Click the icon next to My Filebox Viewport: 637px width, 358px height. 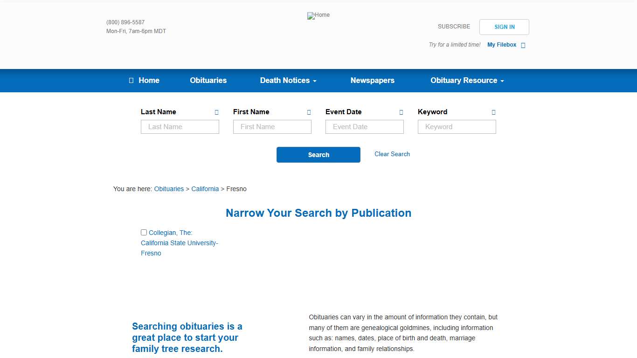pyautogui.click(x=523, y=45)
